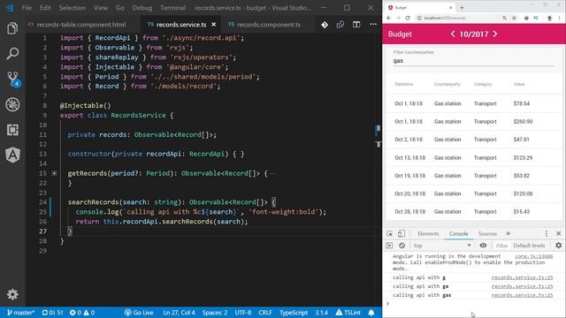Image resolution: width=566 pixels, height=318 pixels.
Task: Select the TypeScript language mode
Action: pyautogui.click(x=294, y=313)
